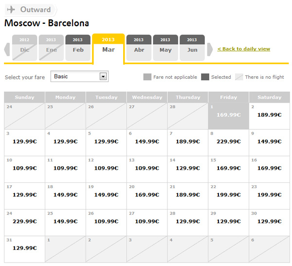This screenshot has width=292, height=266.
Task: Go back to daily view link
Action: [243, 49]
